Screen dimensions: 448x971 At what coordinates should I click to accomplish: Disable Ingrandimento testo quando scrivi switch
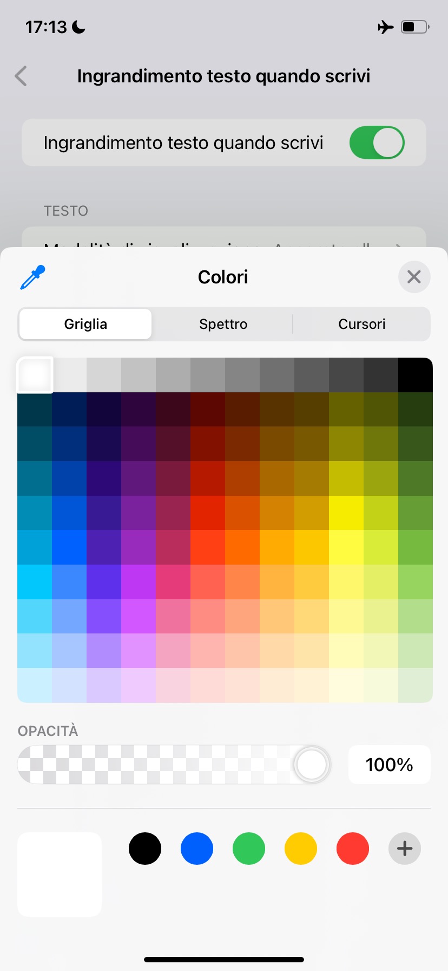[x=377, y=143]
